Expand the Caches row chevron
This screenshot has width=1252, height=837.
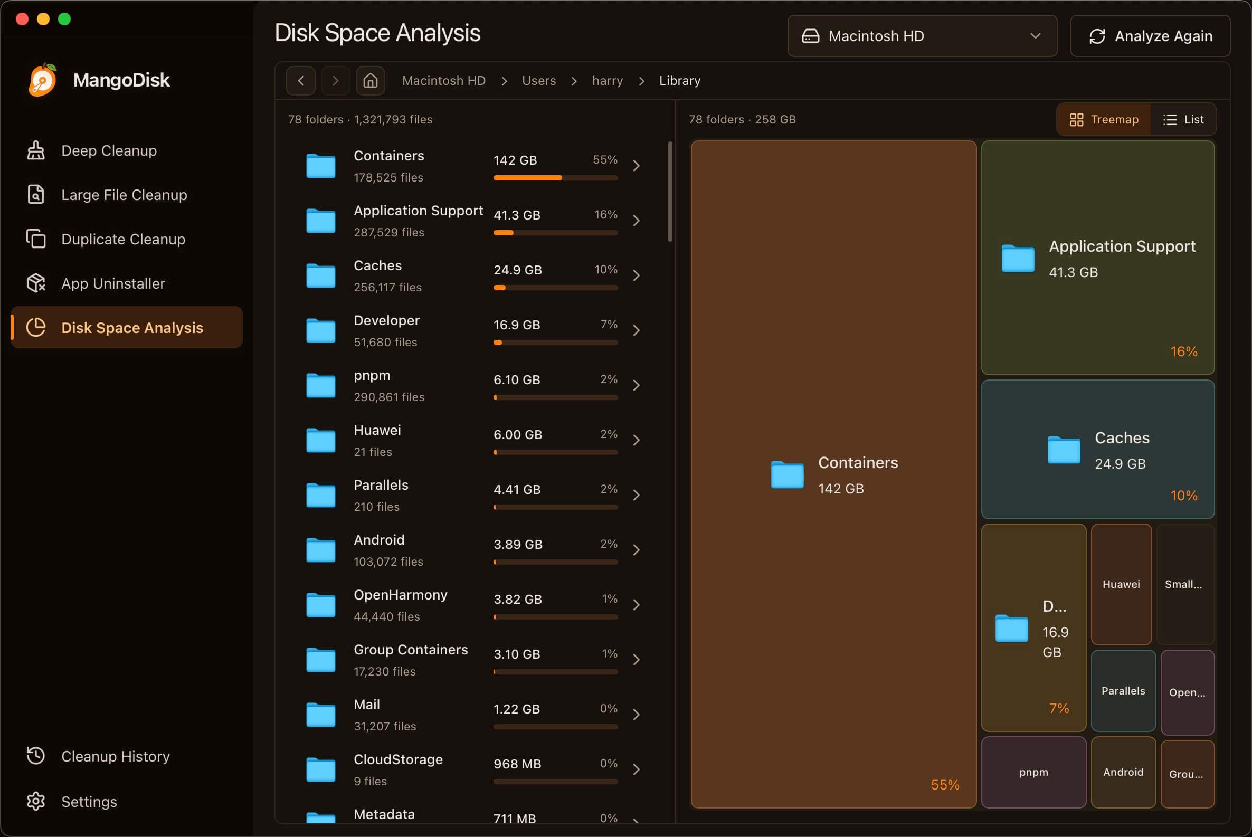point(637,276)
